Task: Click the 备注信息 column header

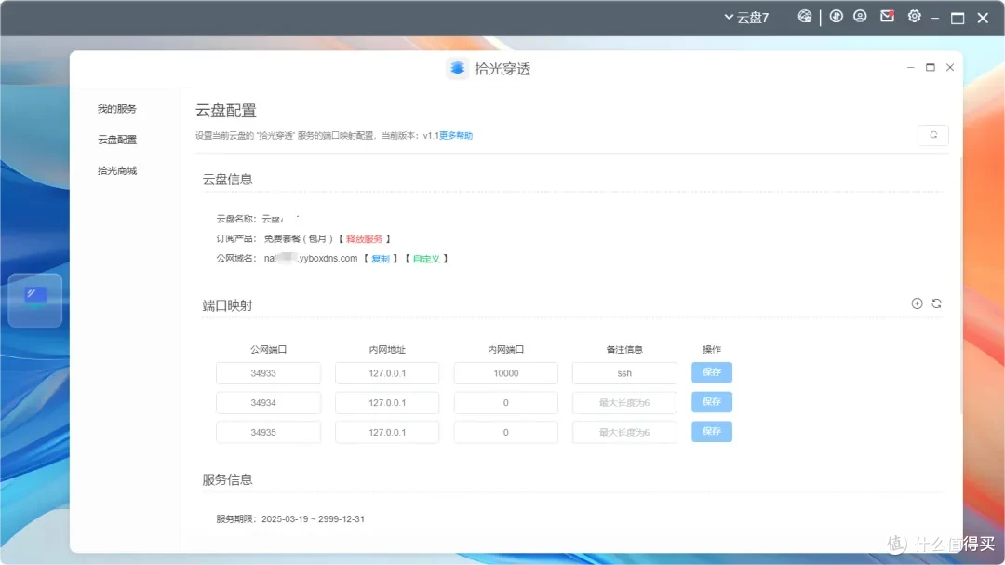Action: coord(624,349)
